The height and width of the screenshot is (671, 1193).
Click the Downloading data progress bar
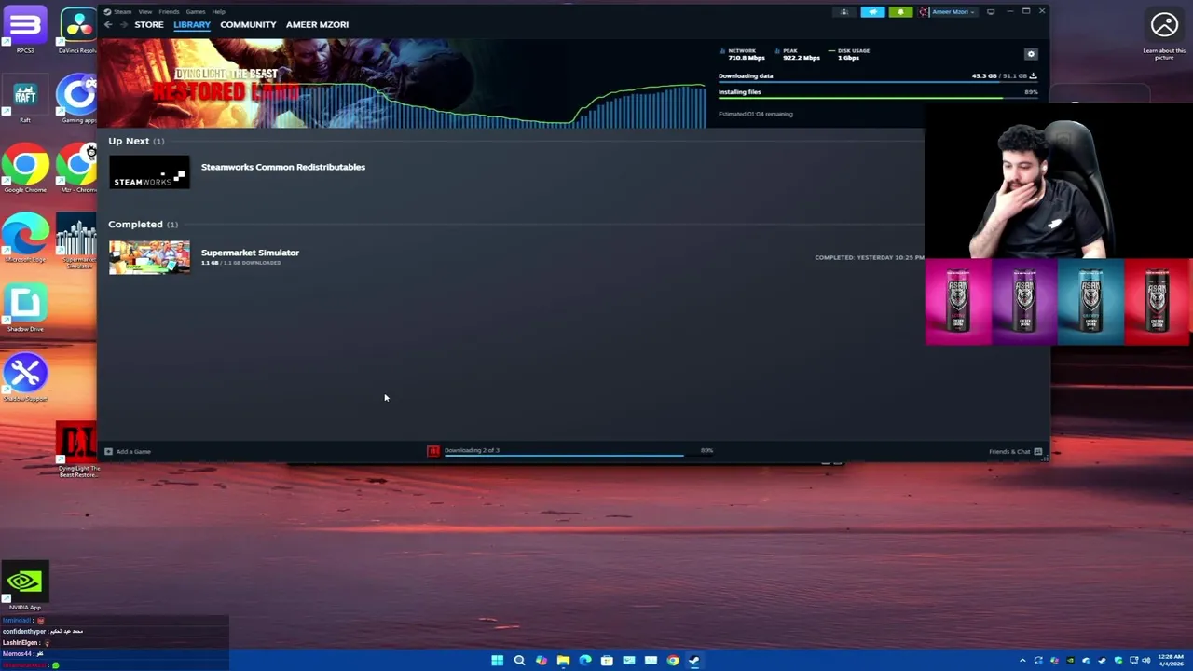coord(878,83)
